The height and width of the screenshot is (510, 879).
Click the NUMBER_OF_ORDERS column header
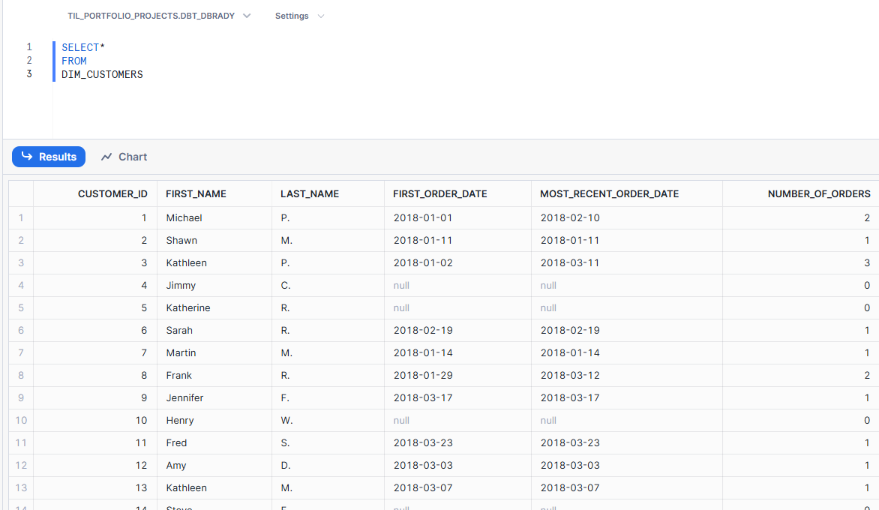[x=819, y=193]
